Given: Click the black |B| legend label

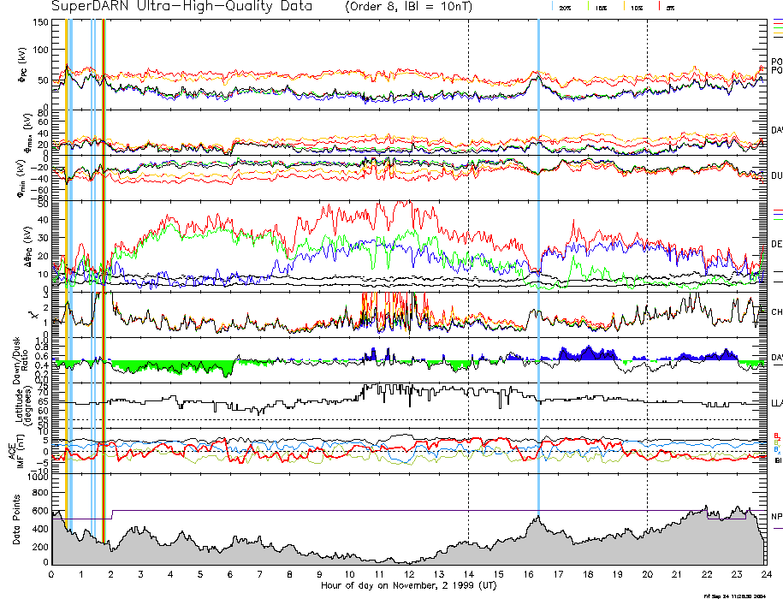Looking at the screenshot, I should pyautogui.click(x=778, y=460).
